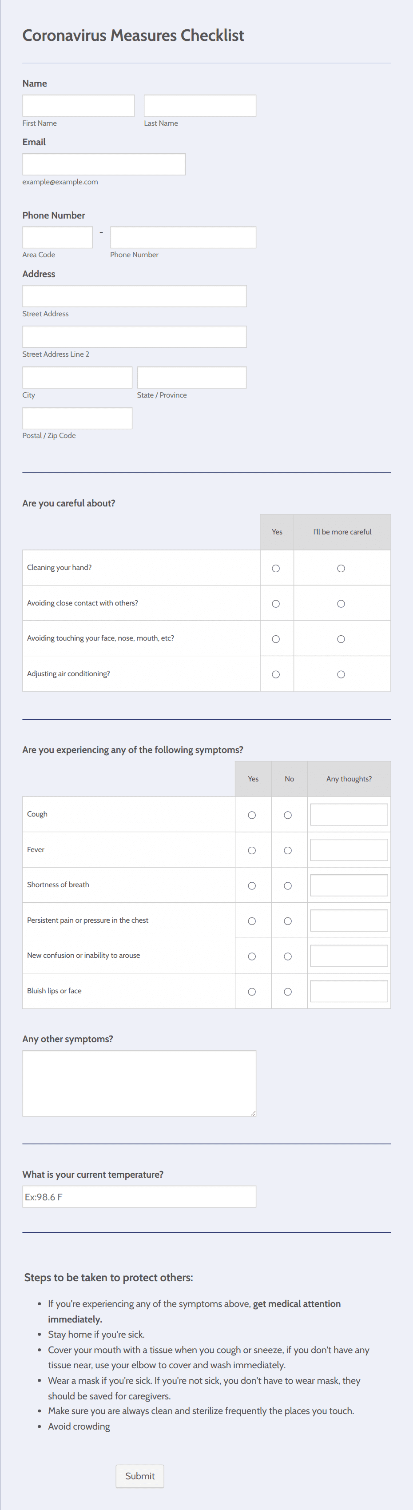Click the State / Province field
The image size is (413, 1510).
tap(191, 378)
